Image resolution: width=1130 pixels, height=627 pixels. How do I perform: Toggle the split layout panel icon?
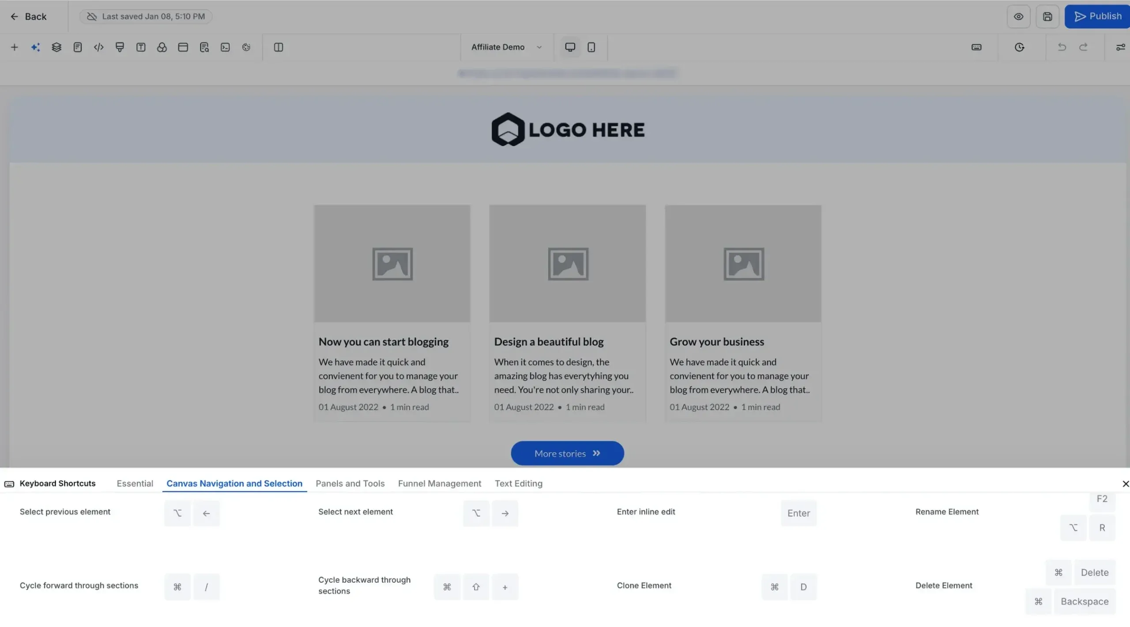279,47
